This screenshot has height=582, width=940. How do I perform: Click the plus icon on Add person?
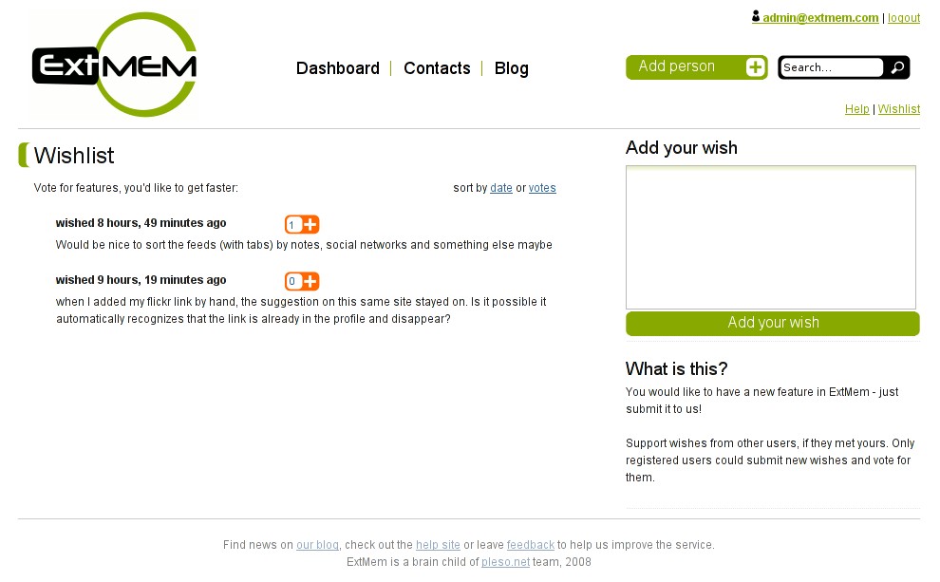coord(756,67)
